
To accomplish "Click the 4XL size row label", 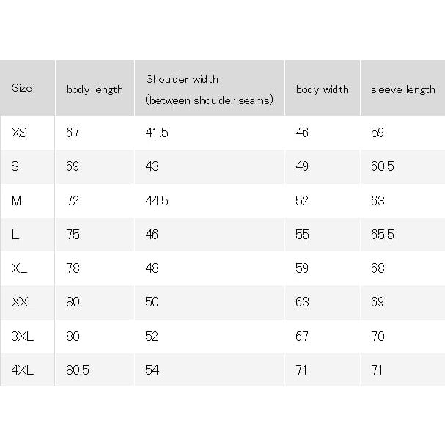I will [x=23, y=370].
